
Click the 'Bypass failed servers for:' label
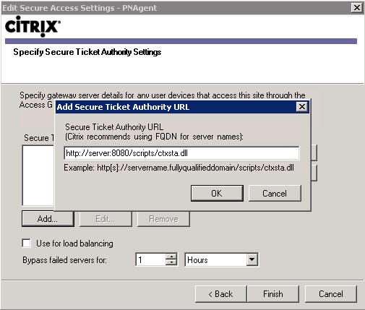pyautogui.click(x=64, y=260)
